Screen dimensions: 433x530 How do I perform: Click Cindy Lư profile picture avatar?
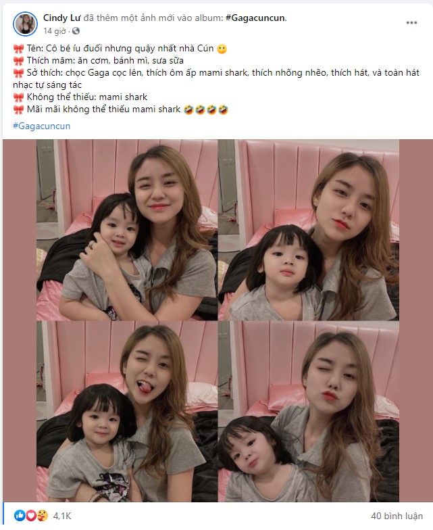(x=25, y=24)
